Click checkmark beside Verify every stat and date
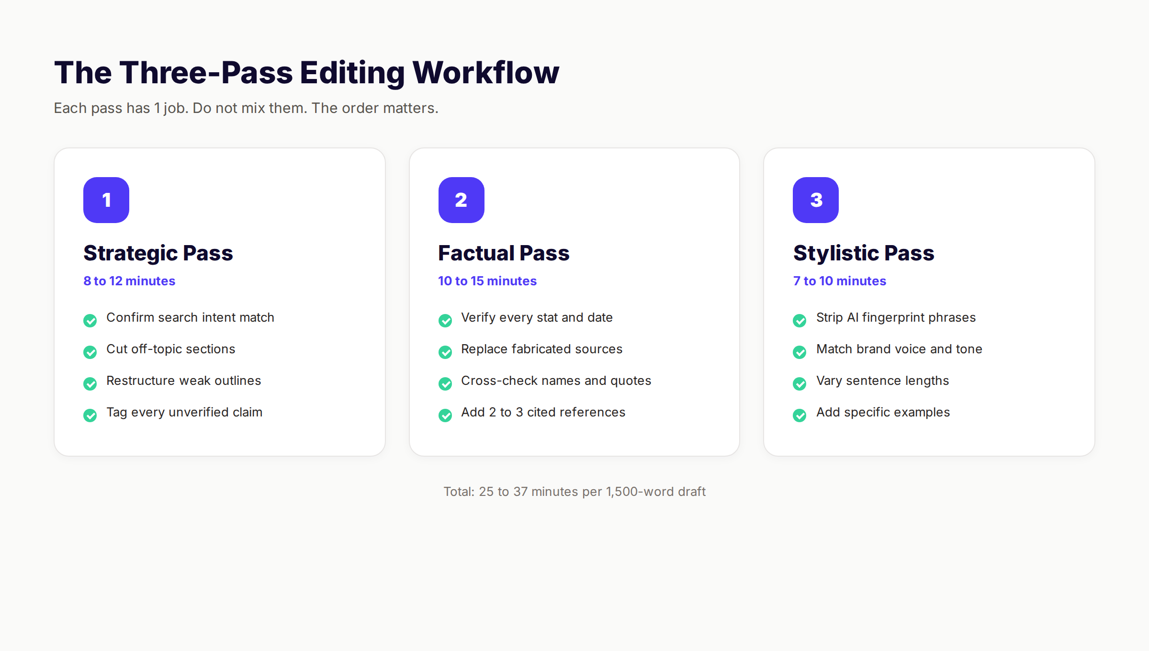 (445, 320)
